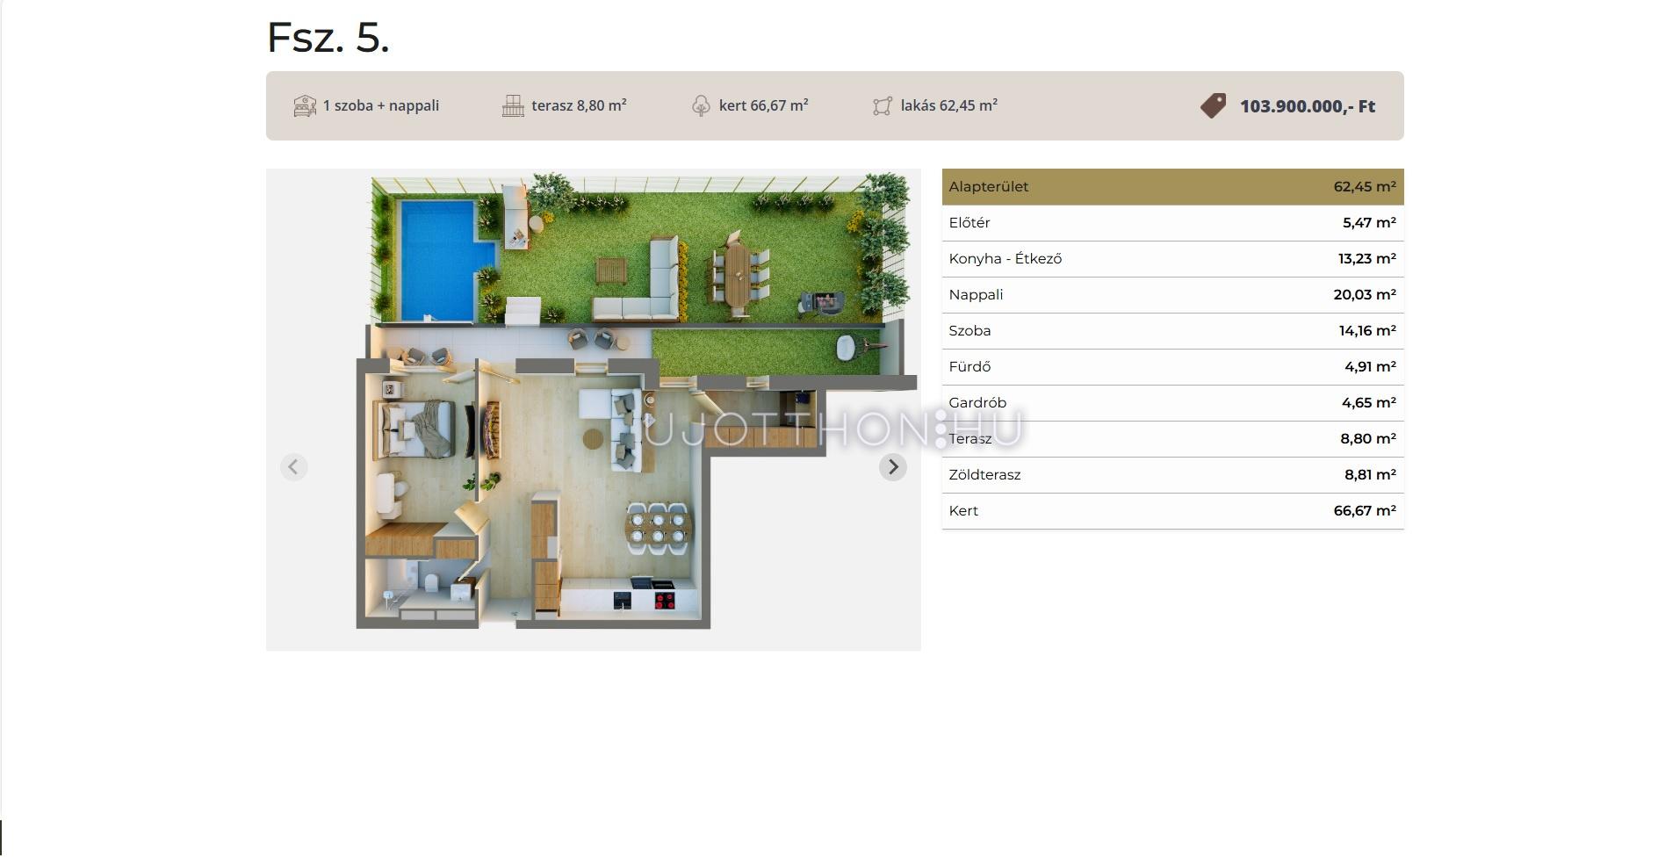Select the Nappali 20,03 m² row
The image size is (1665, 858).
[1172, 295]
